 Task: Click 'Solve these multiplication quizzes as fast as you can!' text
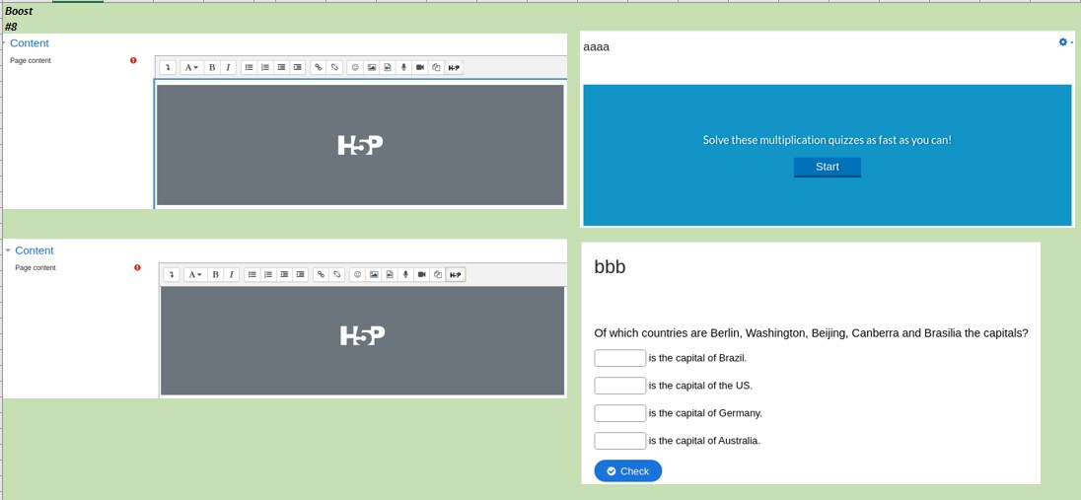[x=828, y=140]
